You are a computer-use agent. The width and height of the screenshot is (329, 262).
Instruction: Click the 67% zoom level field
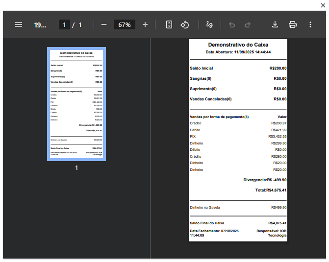pos(125,24)
